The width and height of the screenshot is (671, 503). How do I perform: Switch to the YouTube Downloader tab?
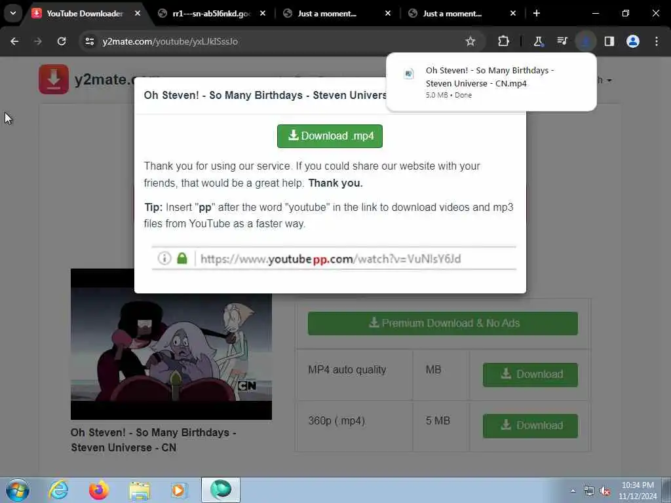click(85, 13)
